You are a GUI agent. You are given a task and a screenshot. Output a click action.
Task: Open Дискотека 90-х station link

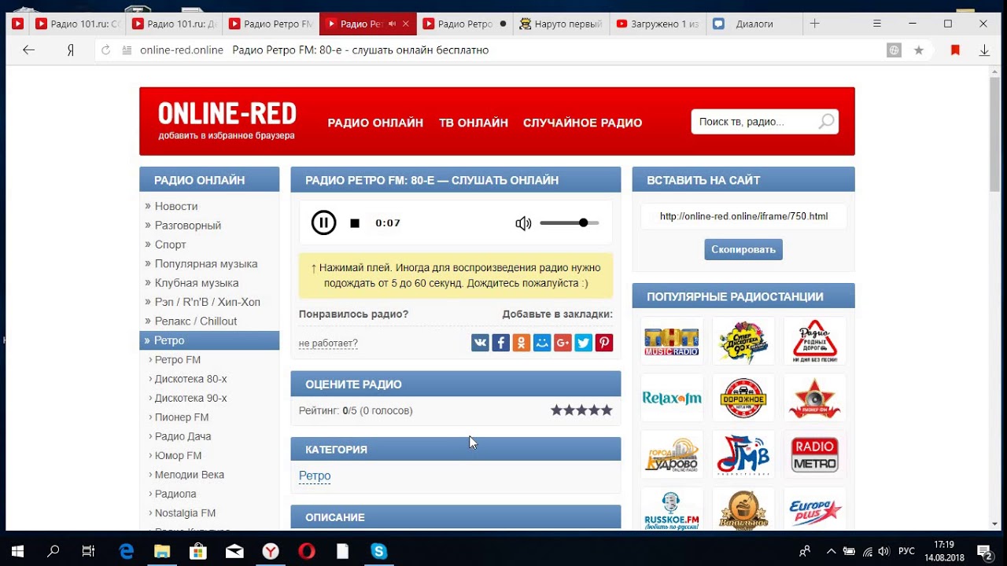(191, 399)
